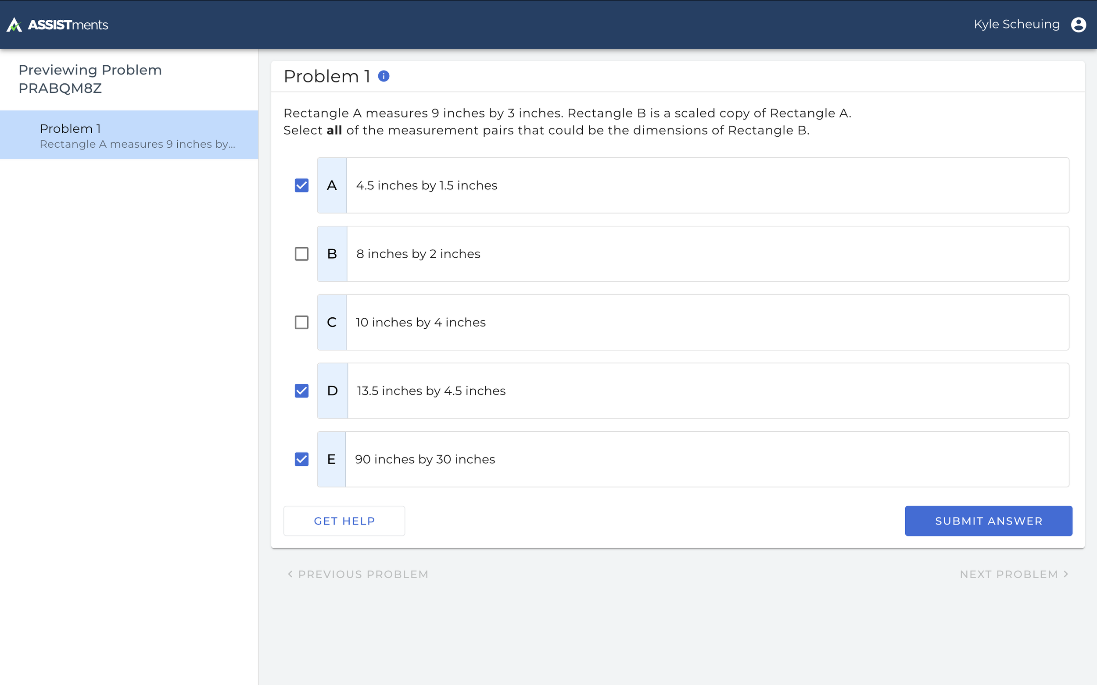1097x685 pixels.
Task: Click the previous problem chevron arrow
Action: point(290,574)
